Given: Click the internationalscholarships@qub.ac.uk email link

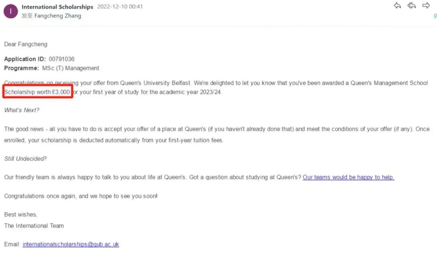Looking at the screenshot, I should click(x=71, y=244).
